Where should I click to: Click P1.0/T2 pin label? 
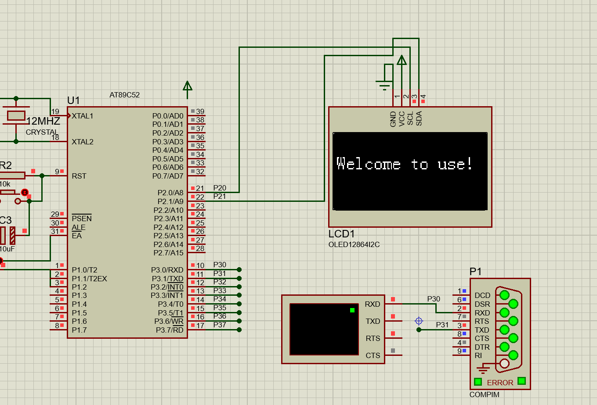(84, 270)
